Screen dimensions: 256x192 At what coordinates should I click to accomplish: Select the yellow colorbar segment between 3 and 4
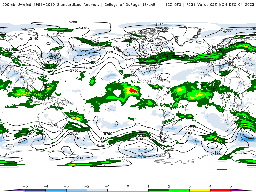(x=200, y=190)
